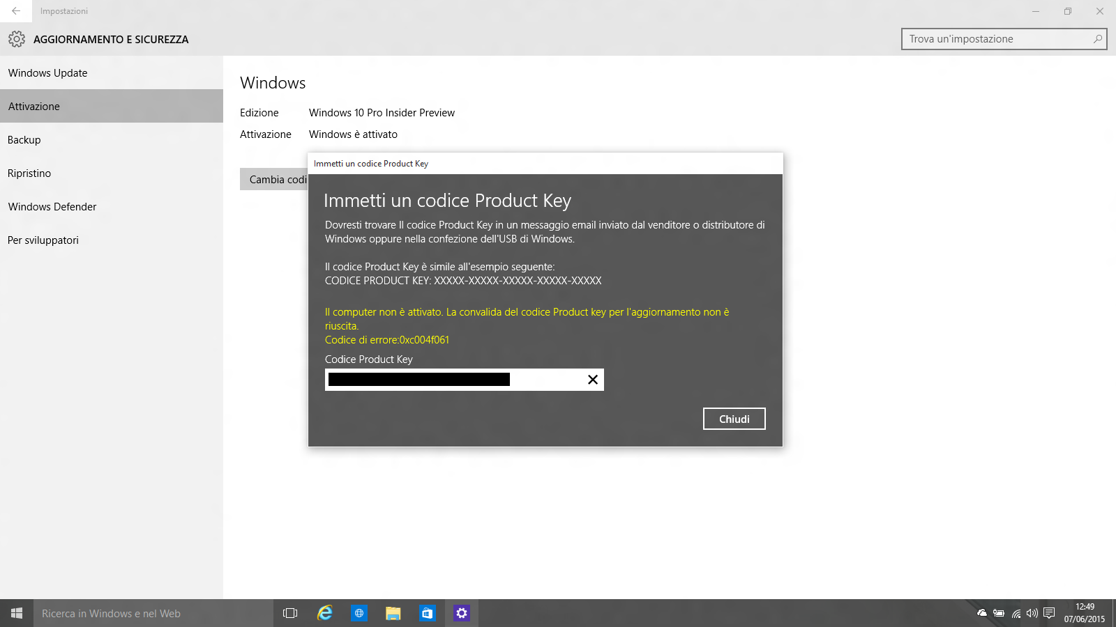Click the Windows 10 Pro Insider Preview text

click(x=382, y=113)
